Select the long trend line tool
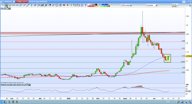This screenshot has height=104, width=192. (28, 5)
